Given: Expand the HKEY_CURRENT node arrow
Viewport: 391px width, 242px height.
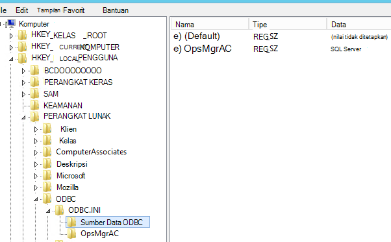Looking at the screenshot, I should [x=11, y=47].
